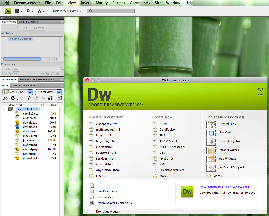
Task: Switch to the Snippets tab
Action: coord(30,86)
